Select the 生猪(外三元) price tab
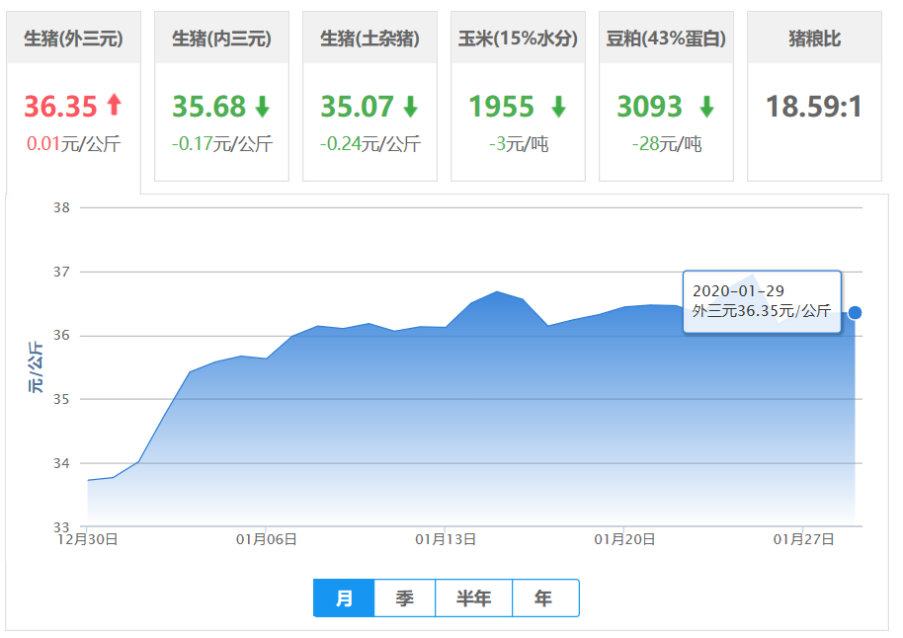903x638 pixels. click(73, 39)
